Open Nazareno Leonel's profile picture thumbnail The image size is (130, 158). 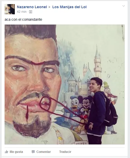(10, 9)
